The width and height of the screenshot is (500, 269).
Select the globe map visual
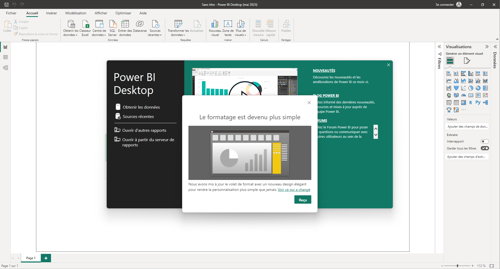449,95
